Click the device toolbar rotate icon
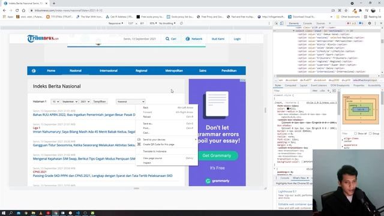384x216 pixels. point(181,23)
